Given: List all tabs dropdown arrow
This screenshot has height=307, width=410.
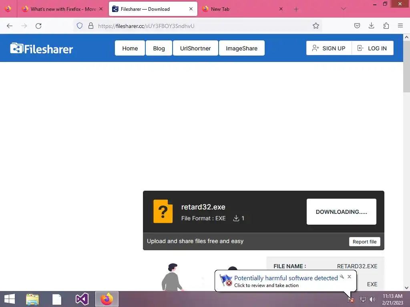Looking at the screenshot, I should click(343, 9).
